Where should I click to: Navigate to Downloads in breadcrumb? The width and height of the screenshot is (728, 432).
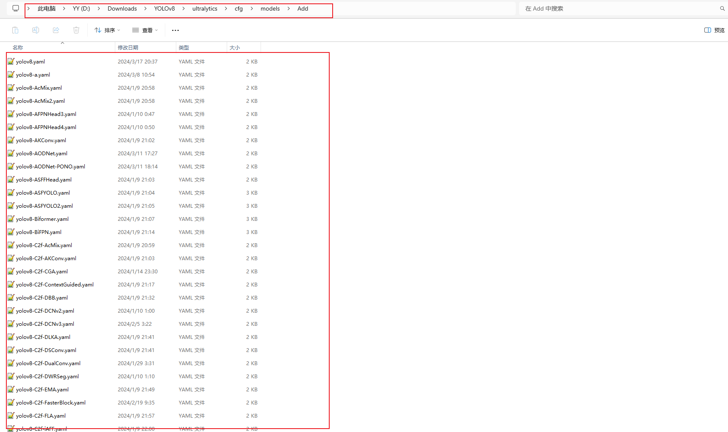[x=122, y=8]
